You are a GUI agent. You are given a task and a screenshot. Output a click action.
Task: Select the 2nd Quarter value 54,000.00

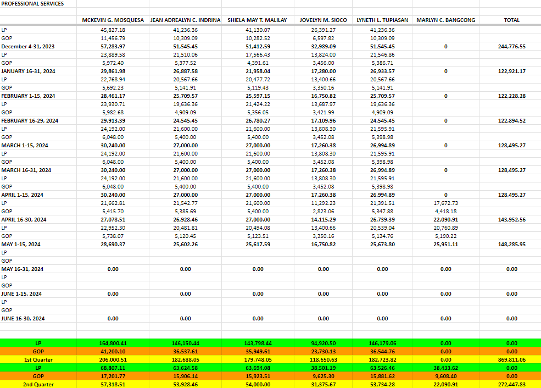(x=258, y=385)
